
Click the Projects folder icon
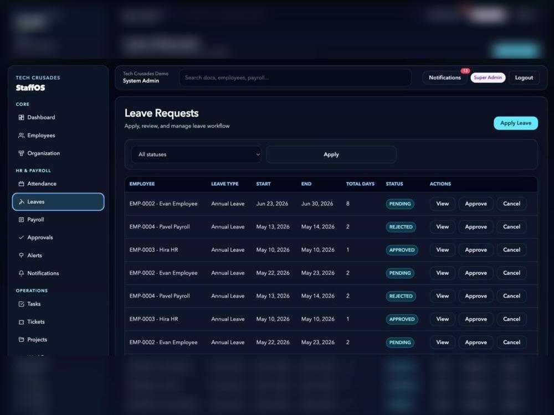coord(21,340)
